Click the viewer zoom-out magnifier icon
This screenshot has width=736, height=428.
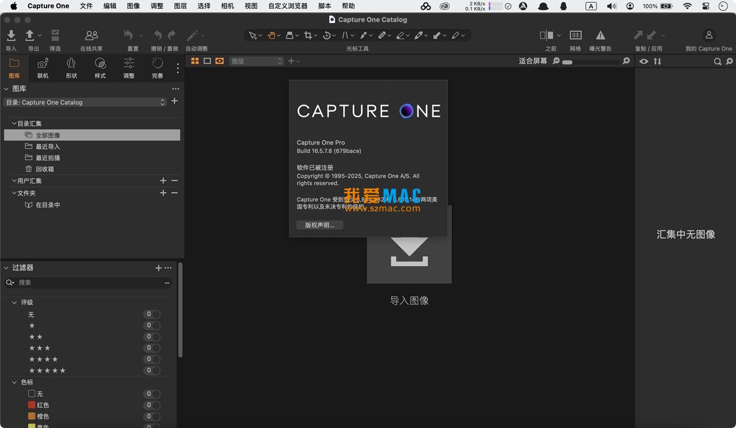point(556,61)
